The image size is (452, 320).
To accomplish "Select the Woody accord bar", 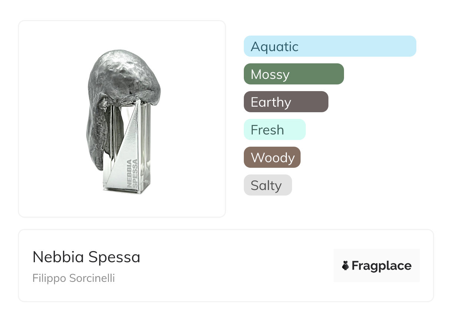I will [x=272, y=157].
